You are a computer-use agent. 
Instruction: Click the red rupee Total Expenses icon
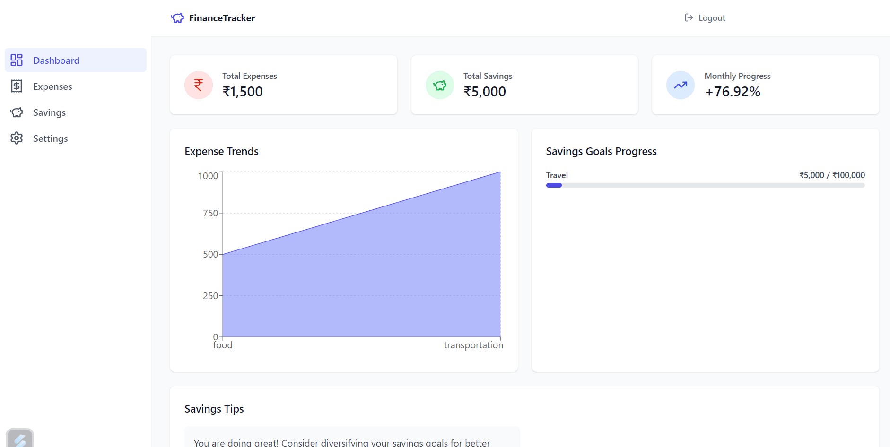pos(199,85)
